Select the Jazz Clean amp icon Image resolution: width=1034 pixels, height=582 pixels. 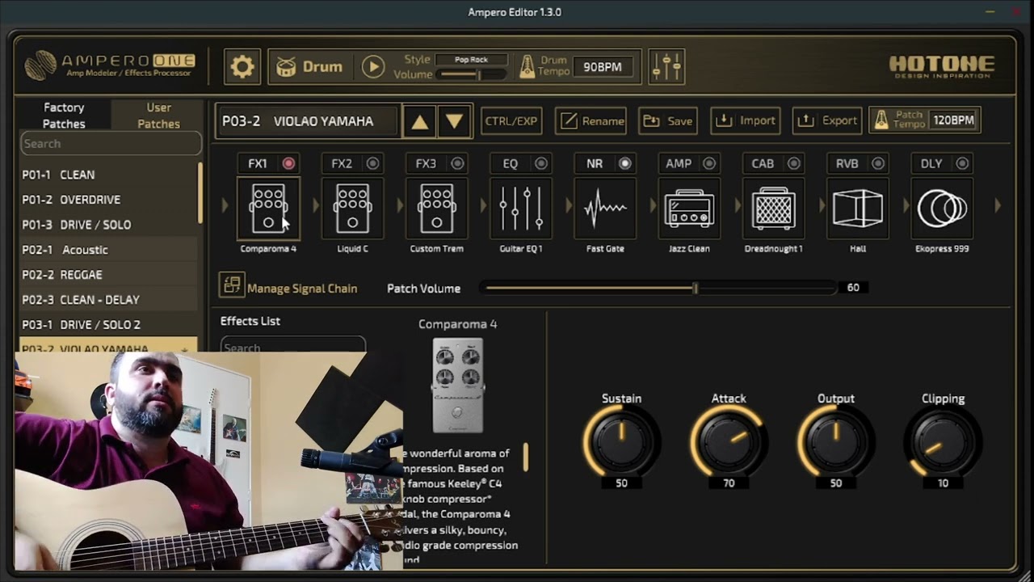tap(689, 209)
